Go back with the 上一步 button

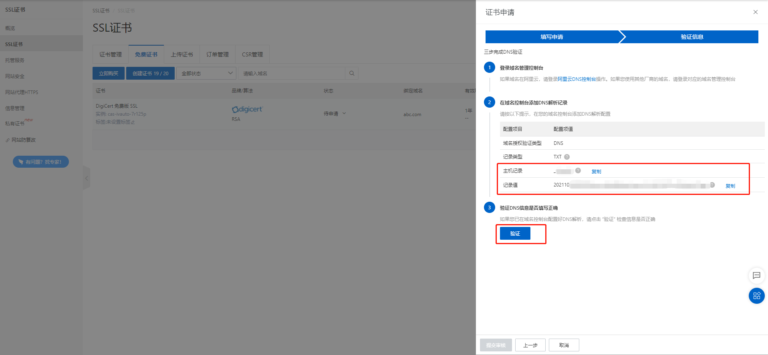[530, 345]
